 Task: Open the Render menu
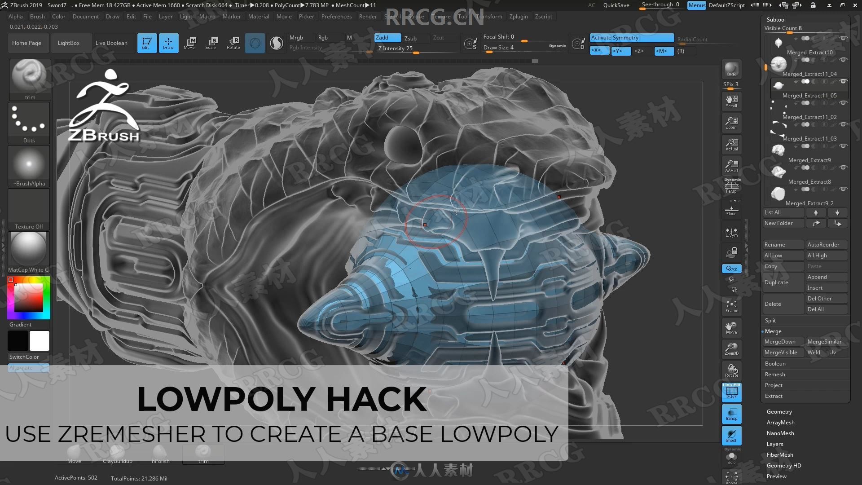click(x=367, y=16)
